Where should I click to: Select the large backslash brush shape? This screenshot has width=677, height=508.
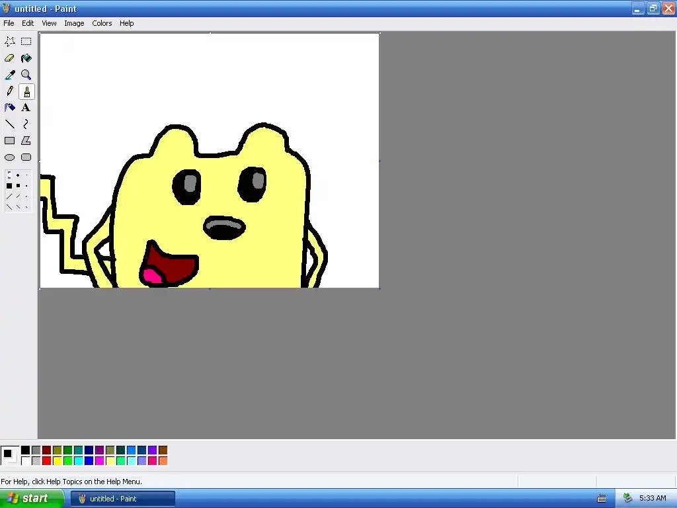[x=9, y=207]
